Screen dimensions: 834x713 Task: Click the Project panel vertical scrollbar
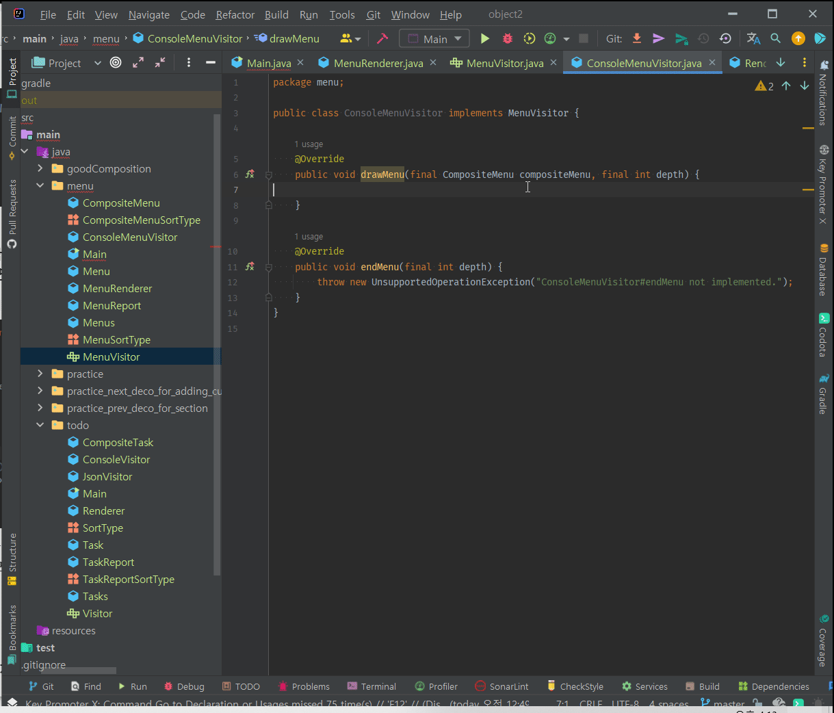[217, 342]
